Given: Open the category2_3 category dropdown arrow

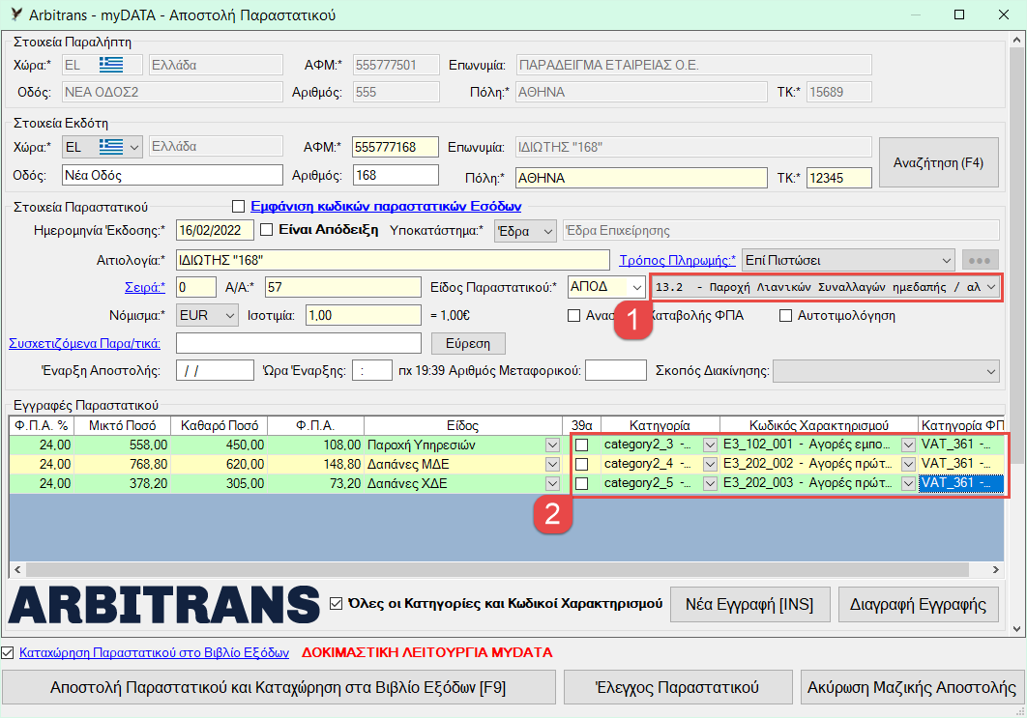Looking at the screenshot, I should pyautogui.click(x=710, y=445).
